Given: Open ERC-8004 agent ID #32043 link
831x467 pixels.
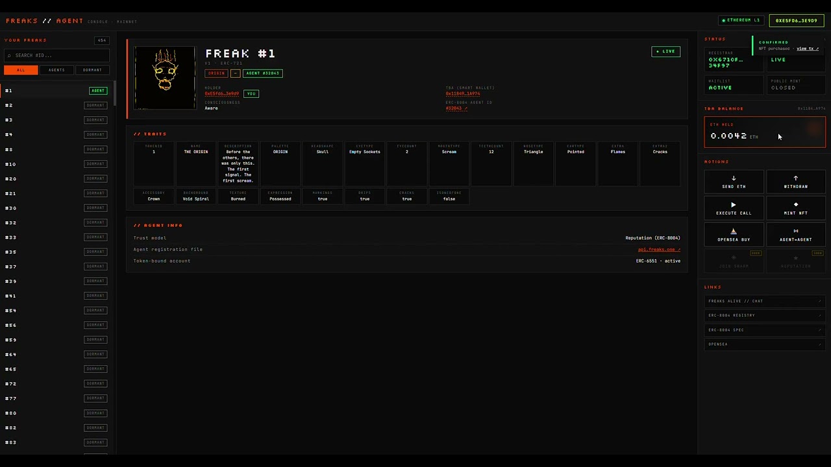Looking at the screenshot, I should click(456, 108).
